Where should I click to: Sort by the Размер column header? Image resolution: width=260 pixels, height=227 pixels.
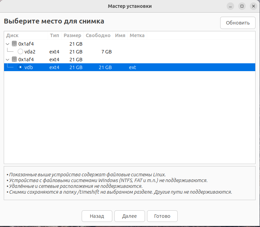[x=72, y=35]
